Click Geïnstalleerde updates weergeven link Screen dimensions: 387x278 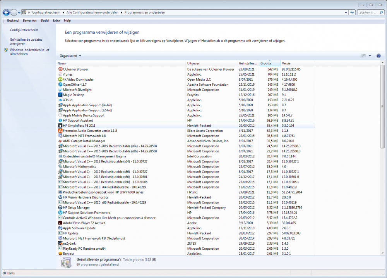click(26, 41)
